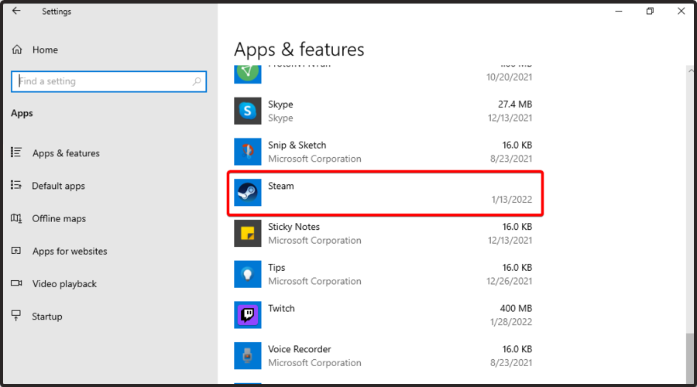Click Twitch size 400 MB
697x387 pixels.
pyautogui.click(x=516, y=308)
